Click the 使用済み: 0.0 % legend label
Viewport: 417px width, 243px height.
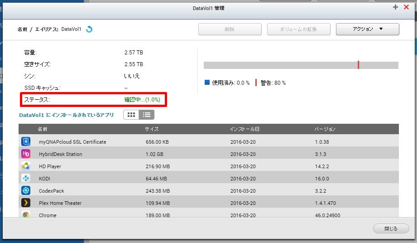coord(231,83)
